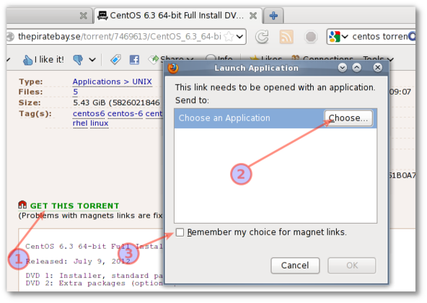Screen dimensions: 427x303
Task: Click the grey stop button icon
Action: pos(311,37)
